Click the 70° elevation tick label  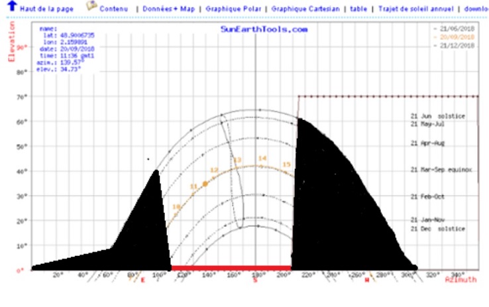point(22,97)
